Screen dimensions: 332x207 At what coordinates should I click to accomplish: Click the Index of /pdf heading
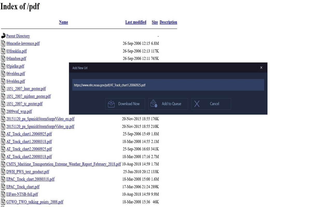tap(20, 6)
